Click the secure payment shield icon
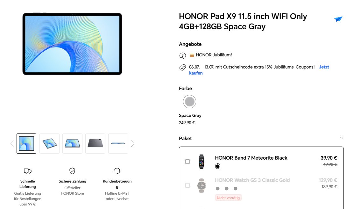 pyautogui.click(x=72, y=171)
